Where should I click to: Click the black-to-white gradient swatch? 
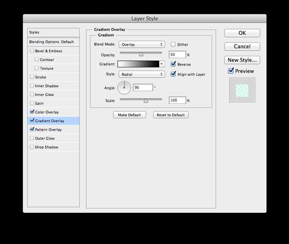pyautogui.click(x=138, y=64)
